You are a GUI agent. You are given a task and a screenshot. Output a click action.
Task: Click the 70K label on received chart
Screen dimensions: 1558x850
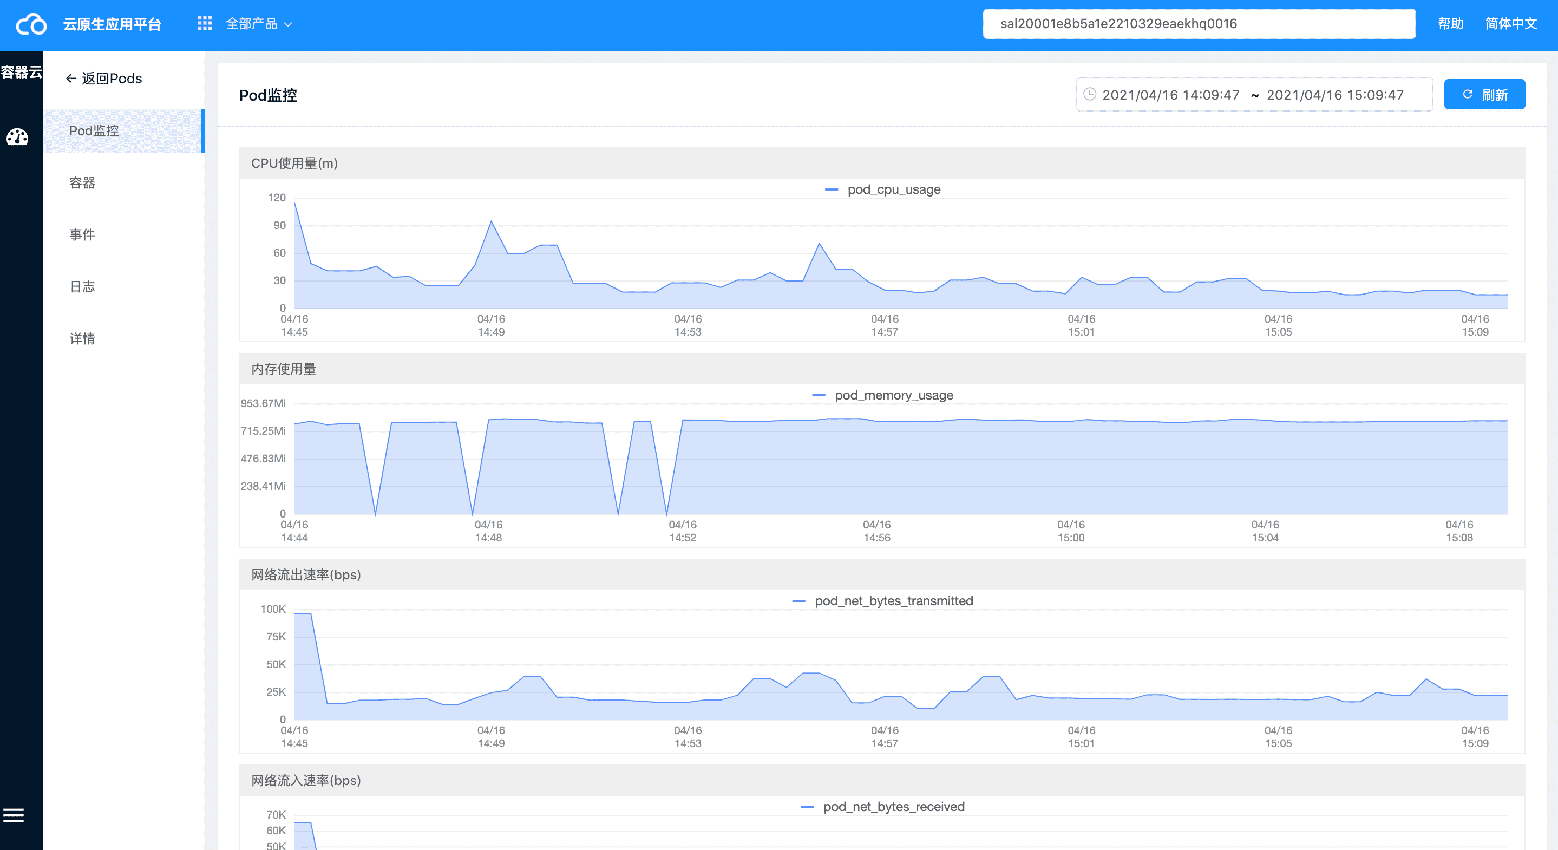[x=276, y=815]
